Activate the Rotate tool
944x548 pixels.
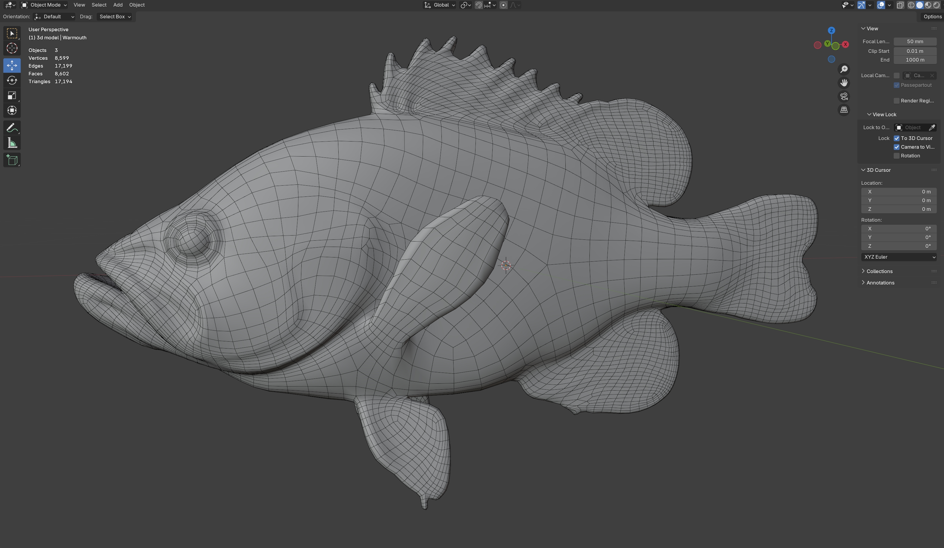(x=12, y=81)
